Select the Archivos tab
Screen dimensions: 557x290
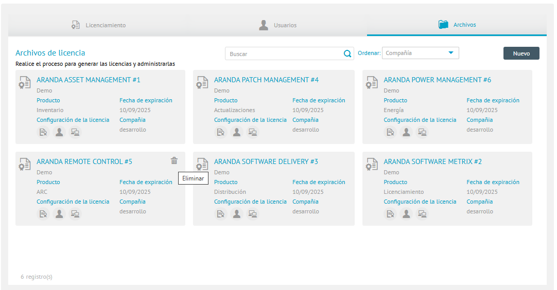point(457,25)
